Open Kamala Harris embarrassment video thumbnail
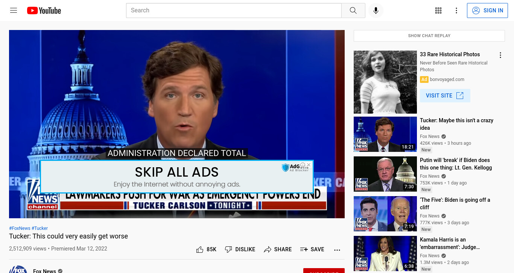 (x=385, y=253)
